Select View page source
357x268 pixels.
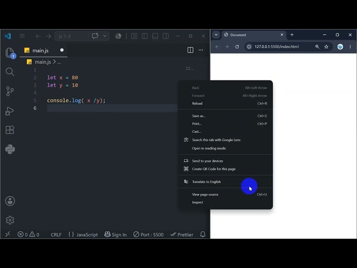pyautogui.click(x=225, y=194)
